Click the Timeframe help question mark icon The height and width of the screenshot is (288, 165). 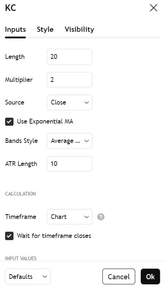(101, 217)
